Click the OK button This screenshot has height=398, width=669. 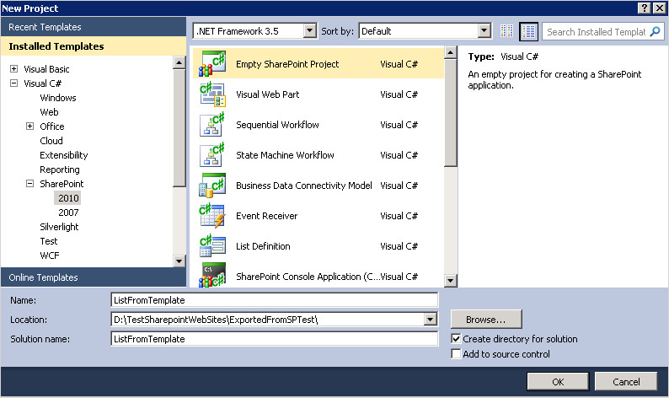tap(558, 381)
